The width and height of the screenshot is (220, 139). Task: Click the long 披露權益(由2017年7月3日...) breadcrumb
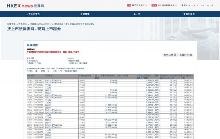pyautogui.click(x=62, y=24)
